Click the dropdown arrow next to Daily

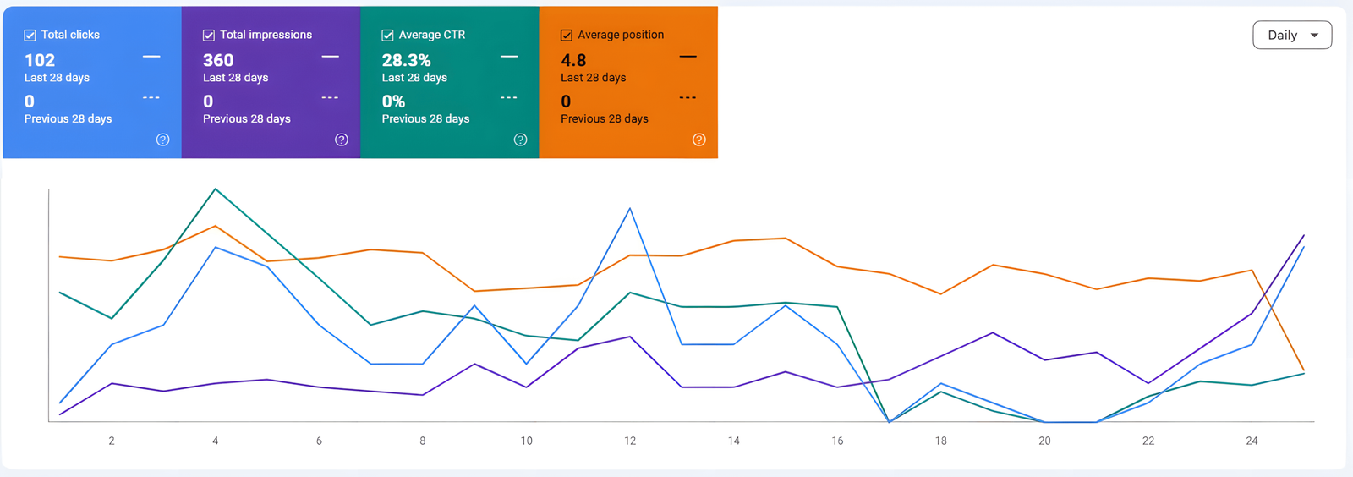(x=1314, y=36)
